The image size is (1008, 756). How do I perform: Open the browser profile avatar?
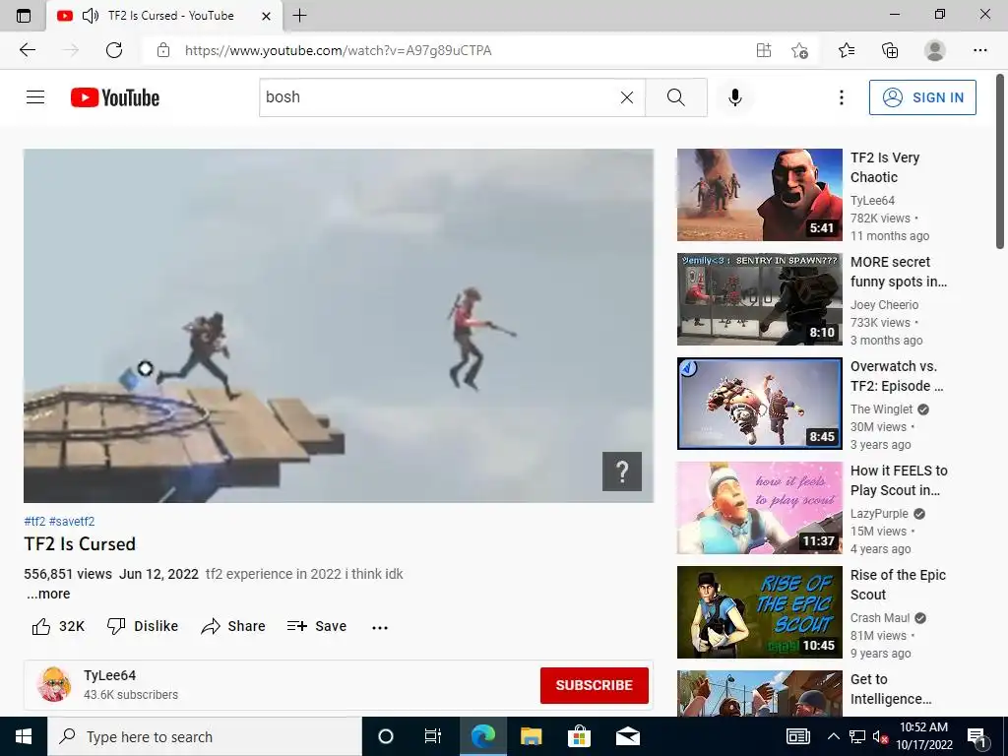pos(934,50)
